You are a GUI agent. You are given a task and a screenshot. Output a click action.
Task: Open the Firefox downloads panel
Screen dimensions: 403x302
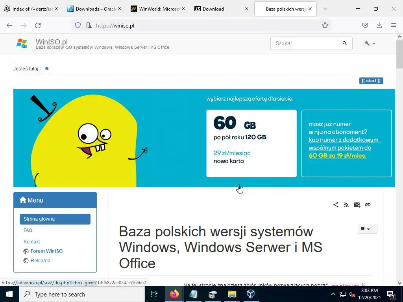tap(379, 25)
